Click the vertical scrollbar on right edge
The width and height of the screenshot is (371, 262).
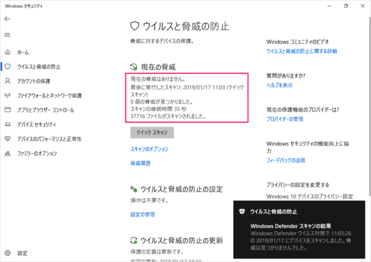[370, 106]
